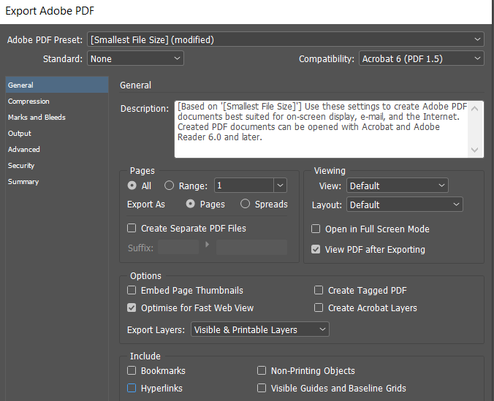Enable Open in Full Screen Mode
Image resolution: width=494 pixels, height=401 pixels.
tap(316, 229)
